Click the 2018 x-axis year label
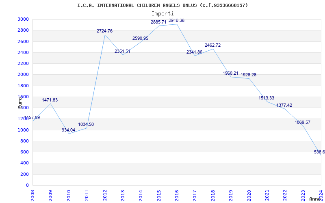 (x=213, y=195)
